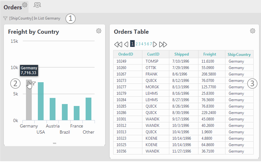Select the Orders tab
Screen dimensions: 261x167
pos(13,7)
